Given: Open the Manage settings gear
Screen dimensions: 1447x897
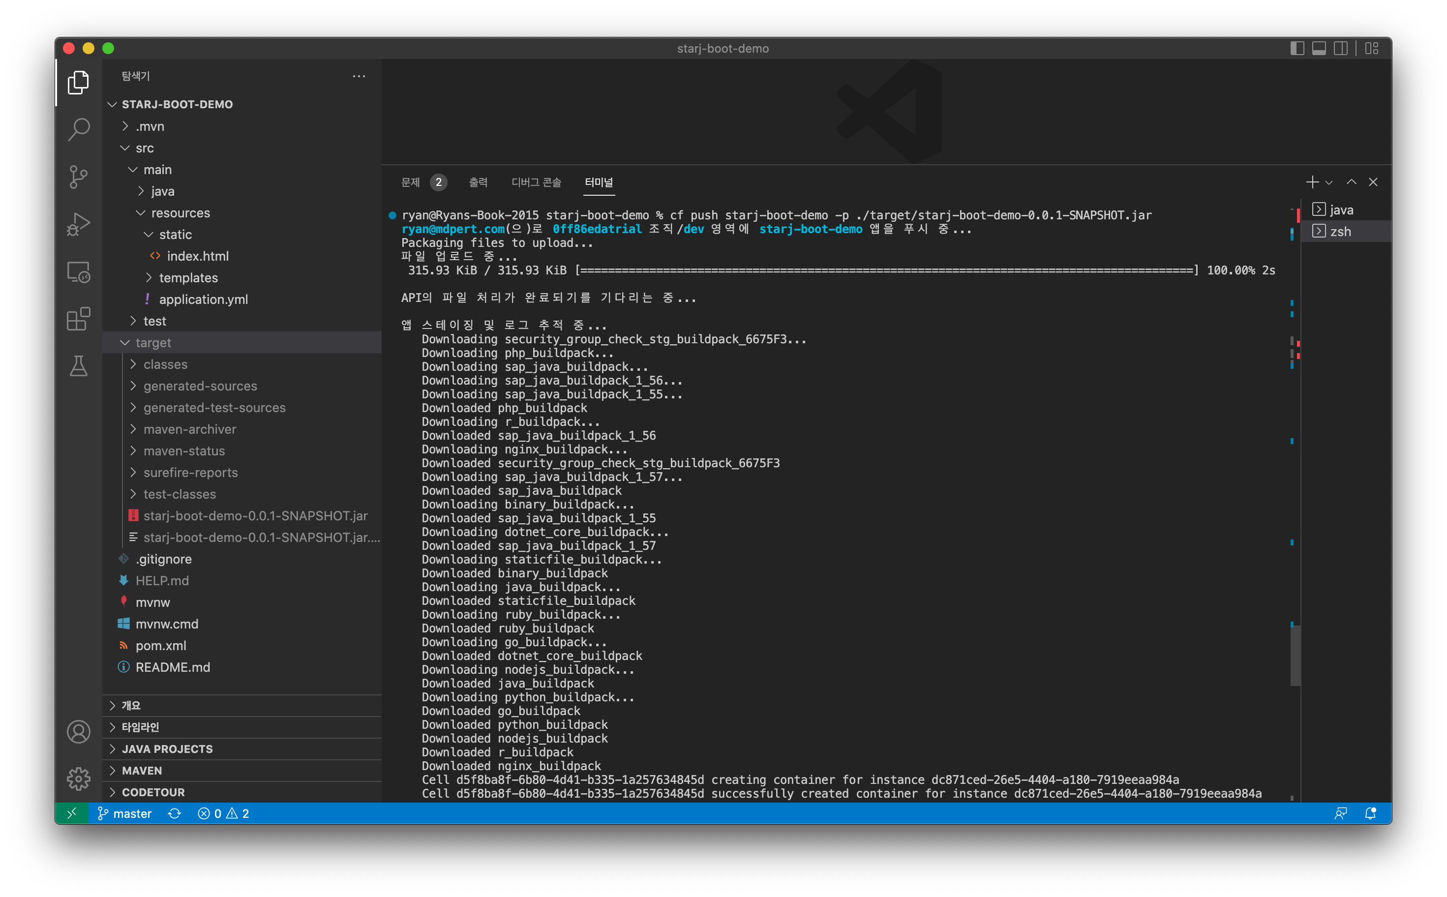Looking at the screenshot, I should (78, 778).
